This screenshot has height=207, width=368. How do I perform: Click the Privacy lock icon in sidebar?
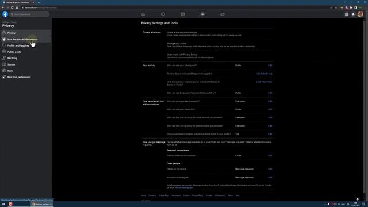[x=4, y=33]
